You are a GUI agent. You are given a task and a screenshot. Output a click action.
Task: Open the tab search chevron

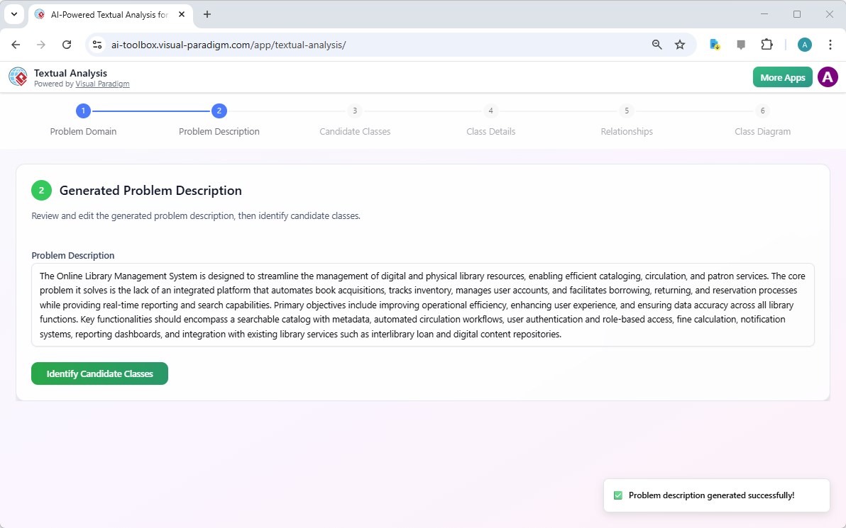click(x=13, y=14)
